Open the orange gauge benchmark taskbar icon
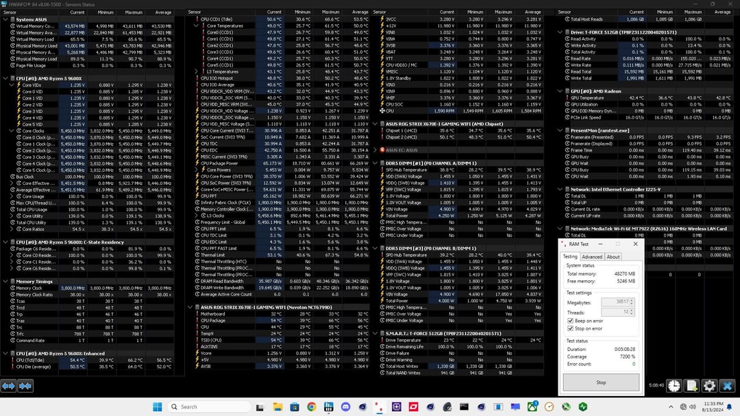Viewport: 740px width, 416px height. coord(549,406)
